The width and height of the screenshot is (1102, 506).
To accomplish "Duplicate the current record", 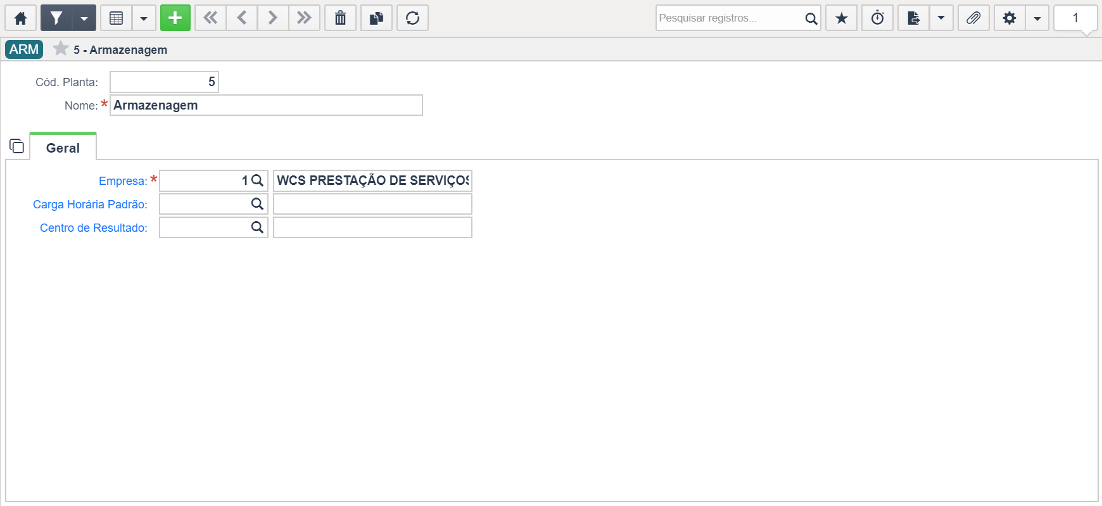I will [377, 18].
